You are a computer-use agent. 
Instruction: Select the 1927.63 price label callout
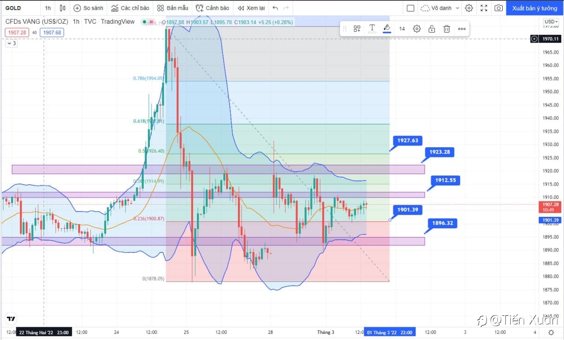[x=408, y=141]
